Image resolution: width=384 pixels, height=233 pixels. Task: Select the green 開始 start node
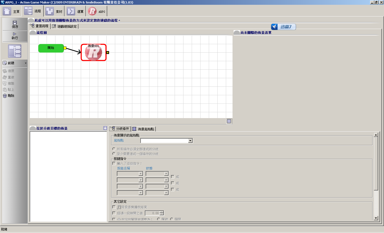(51, 48)
